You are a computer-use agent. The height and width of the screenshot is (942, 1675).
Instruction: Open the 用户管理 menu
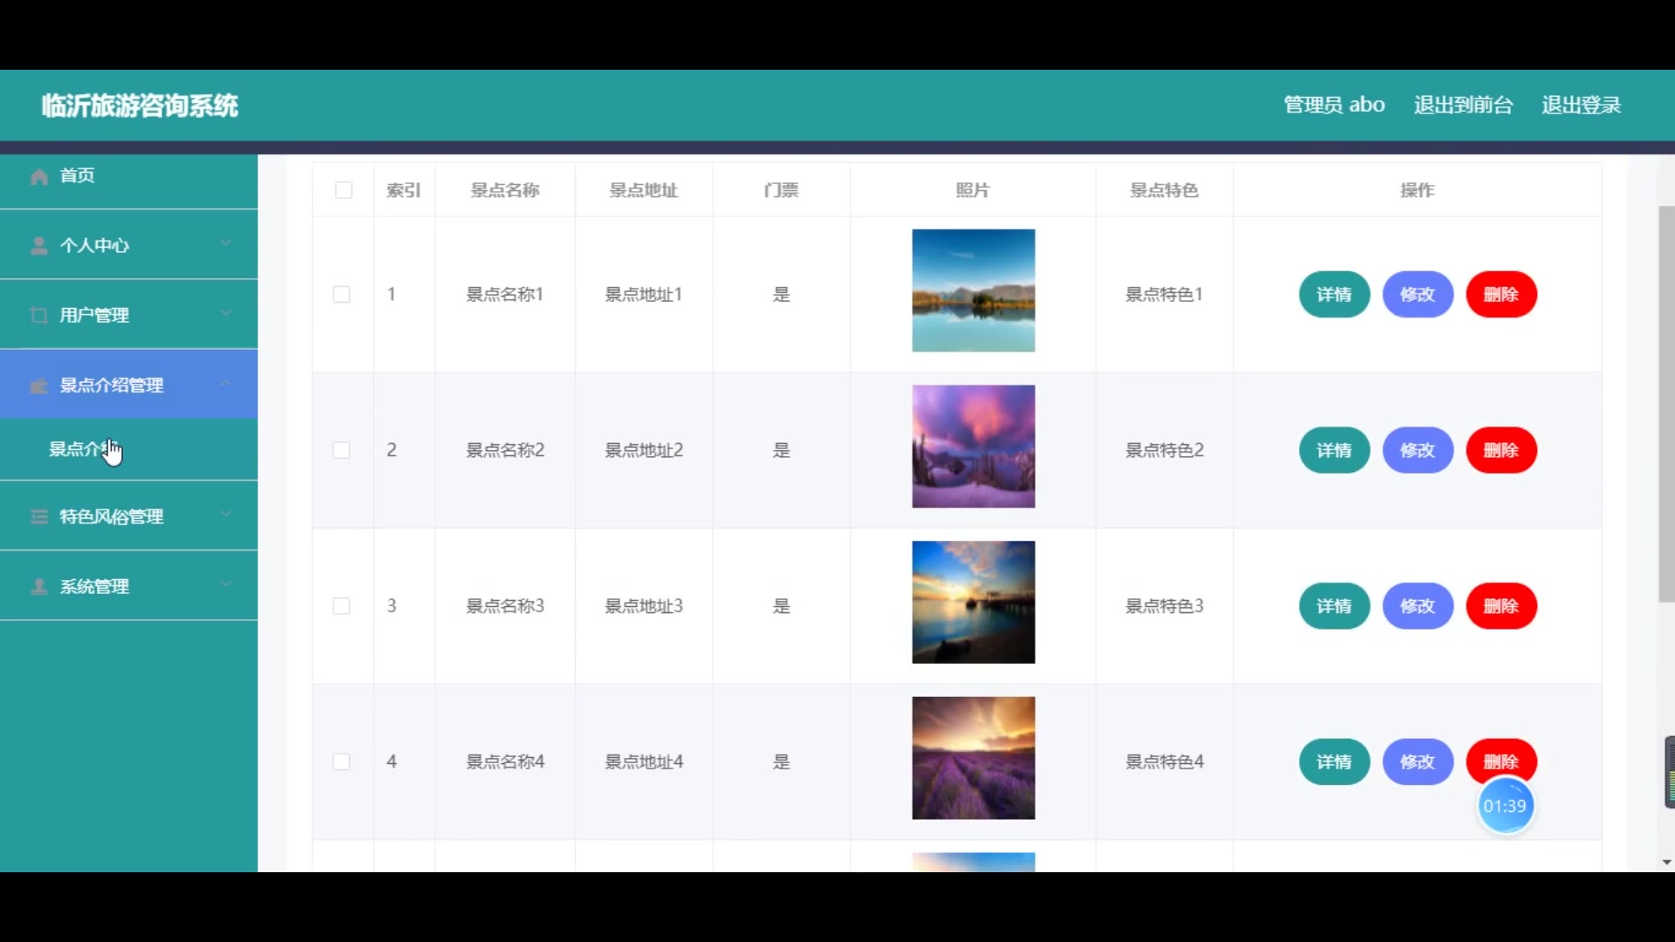129,315
